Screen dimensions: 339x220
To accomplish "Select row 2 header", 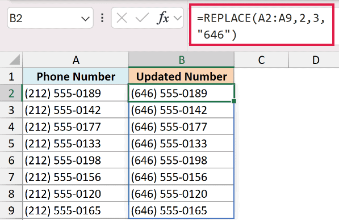I will tap(11, 93).
